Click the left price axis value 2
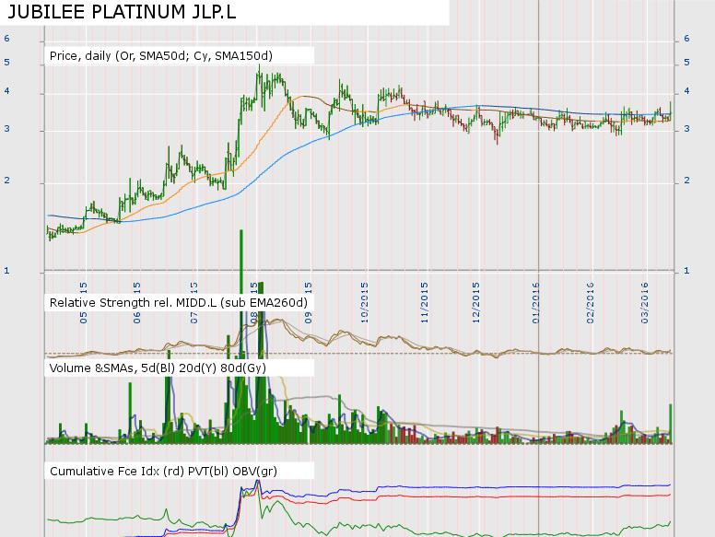Screen dimensions: 715x537 pos(6,181)
